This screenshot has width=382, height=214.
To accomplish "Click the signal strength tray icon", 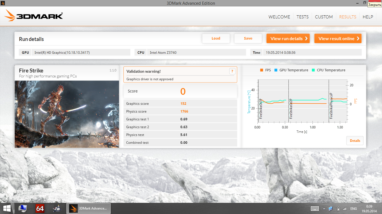I will pyautogui.click(x=344, y=208).
